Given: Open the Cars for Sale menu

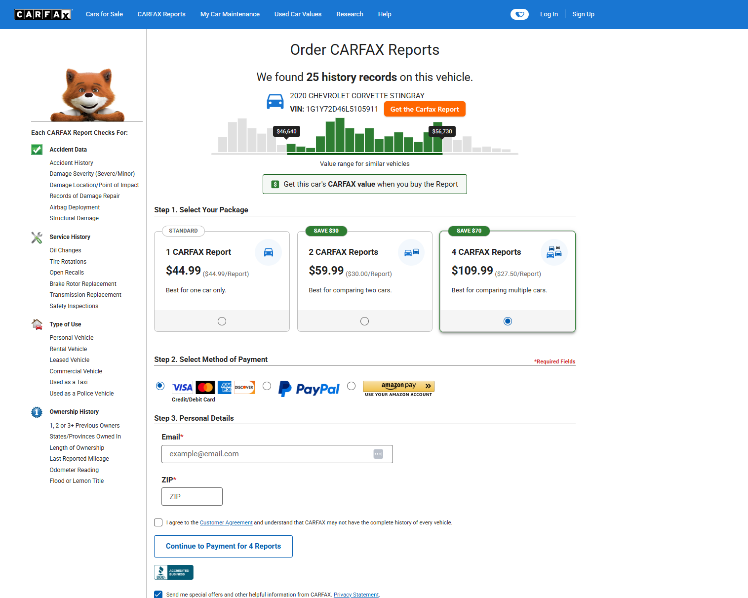Looking at the screenshot, I should (x=104, y=14).
